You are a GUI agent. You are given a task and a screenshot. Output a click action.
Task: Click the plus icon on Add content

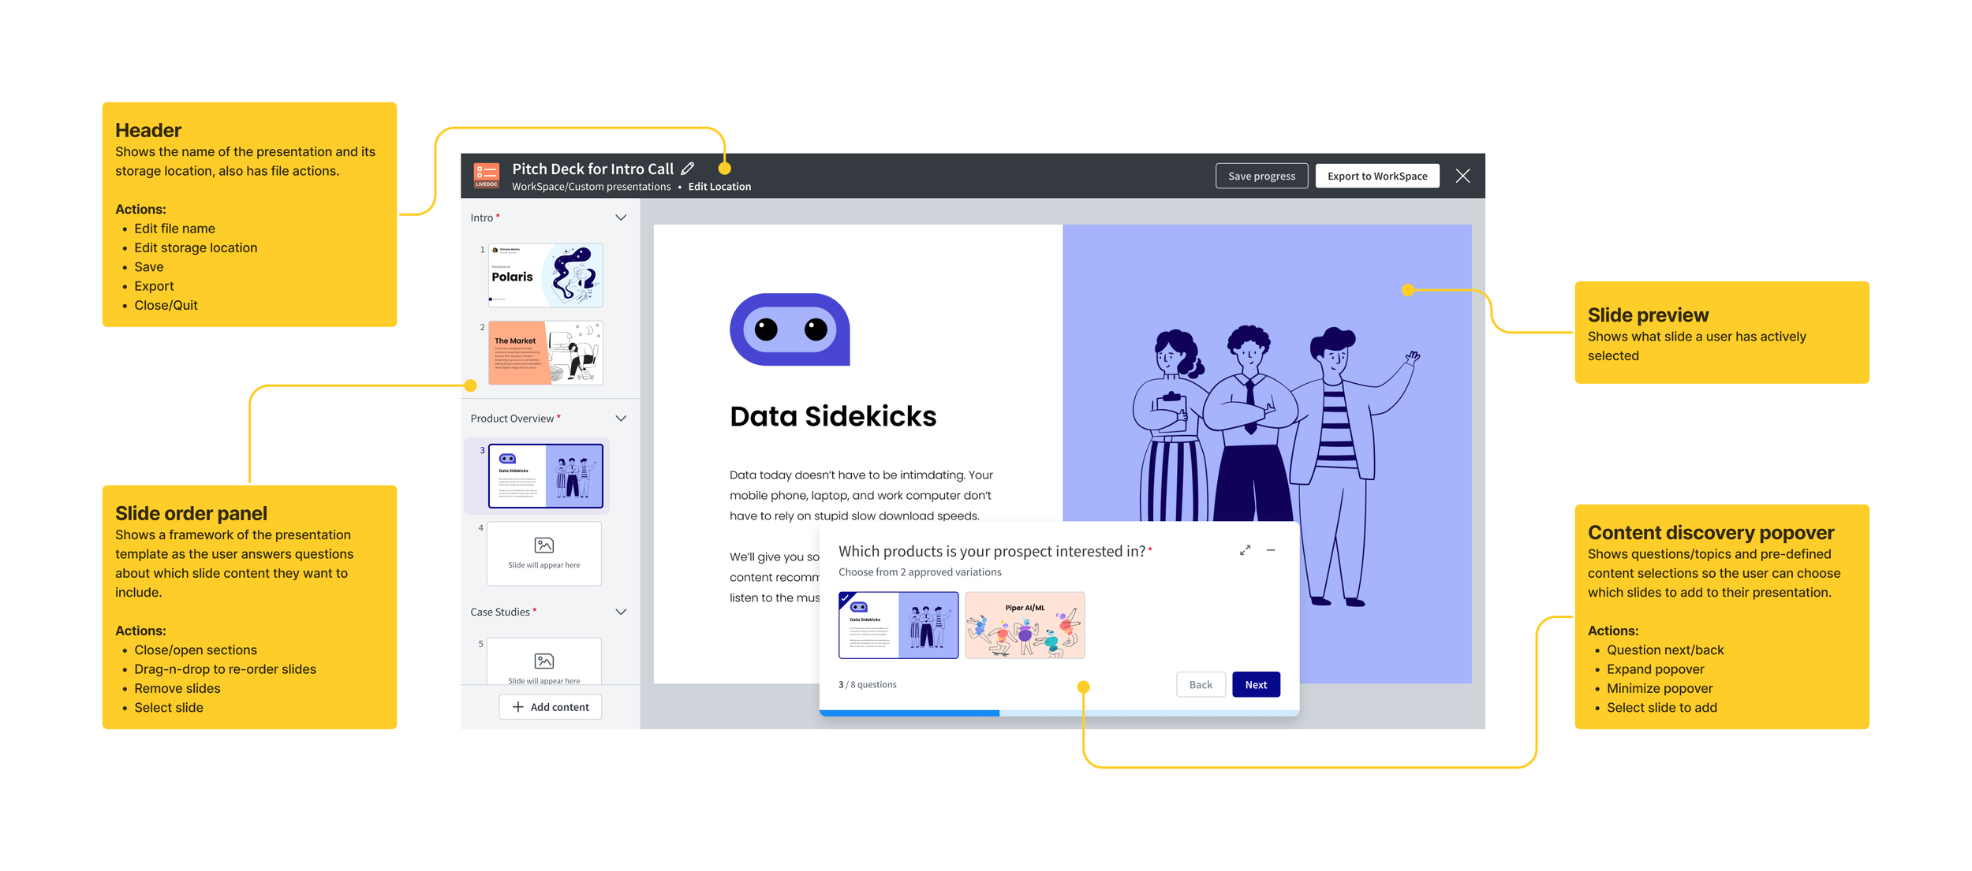tap(517, 707)
